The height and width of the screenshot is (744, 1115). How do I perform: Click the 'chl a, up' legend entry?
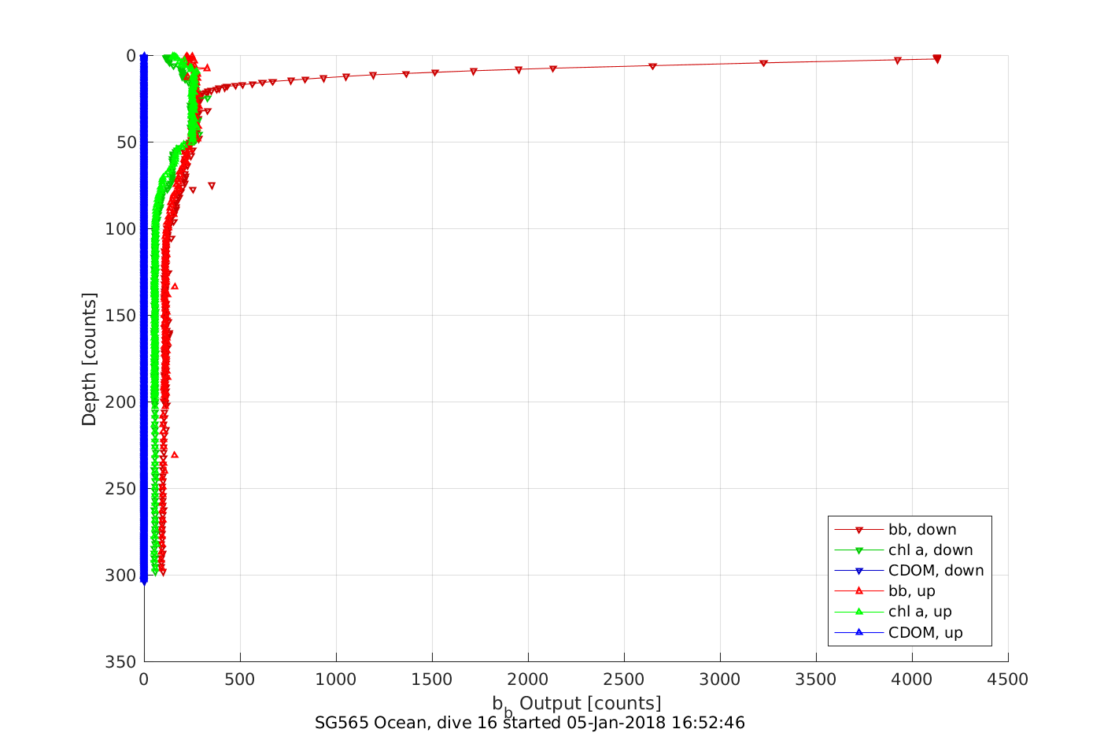tap(893, 612)
